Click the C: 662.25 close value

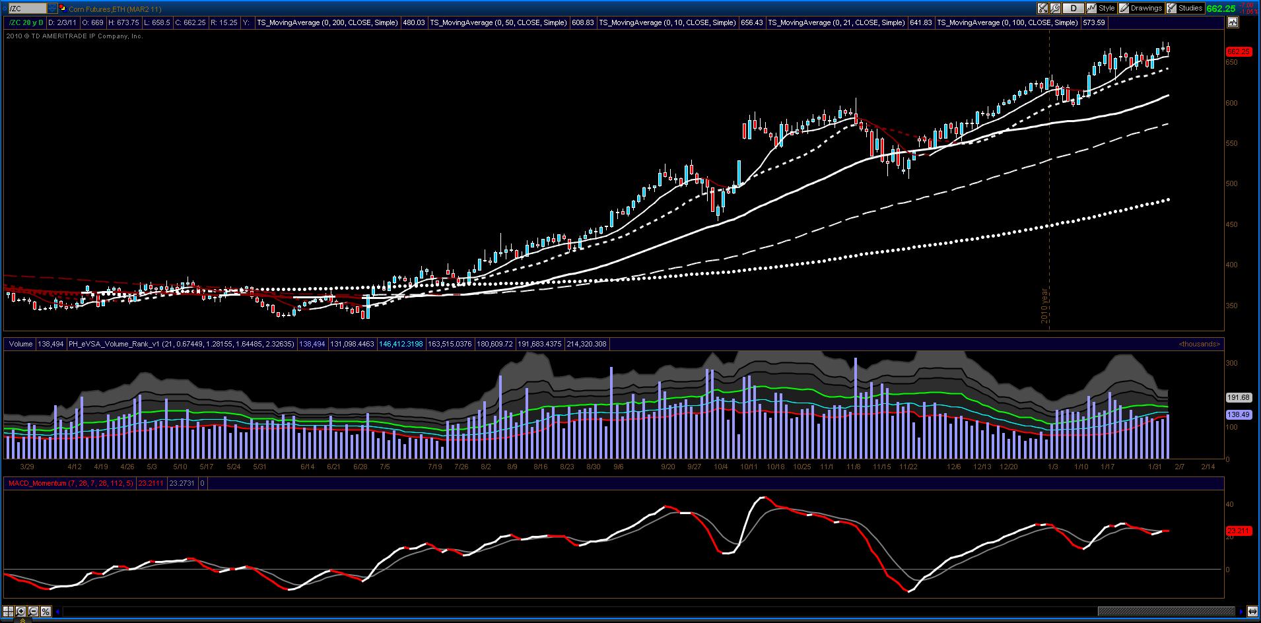click(x=191, y=22)
